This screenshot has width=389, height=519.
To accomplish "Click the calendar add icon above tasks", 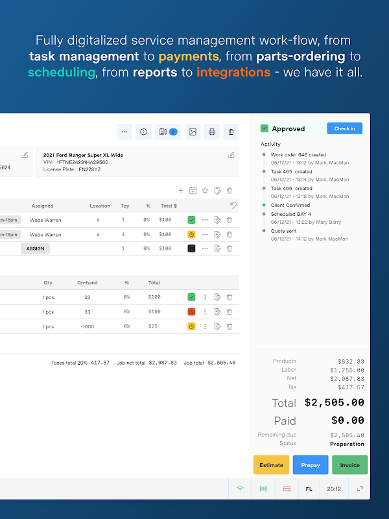I will 193,190.
